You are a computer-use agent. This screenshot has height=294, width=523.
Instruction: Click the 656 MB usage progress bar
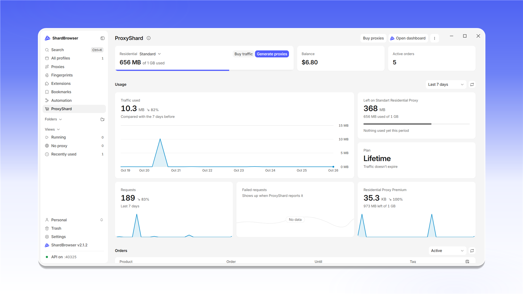[204, 70]
